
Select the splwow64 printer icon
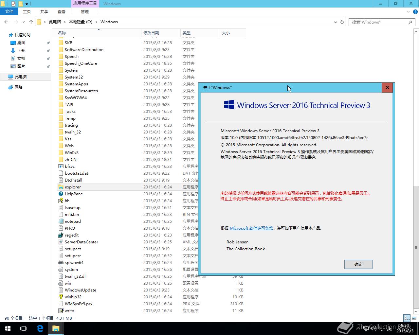pyautogui.click(x=61, y=263)
